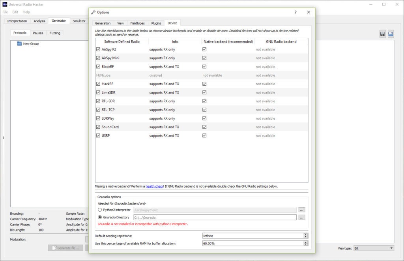Click the 40kHz Carrier Frequency value

(x=43, y=219)
